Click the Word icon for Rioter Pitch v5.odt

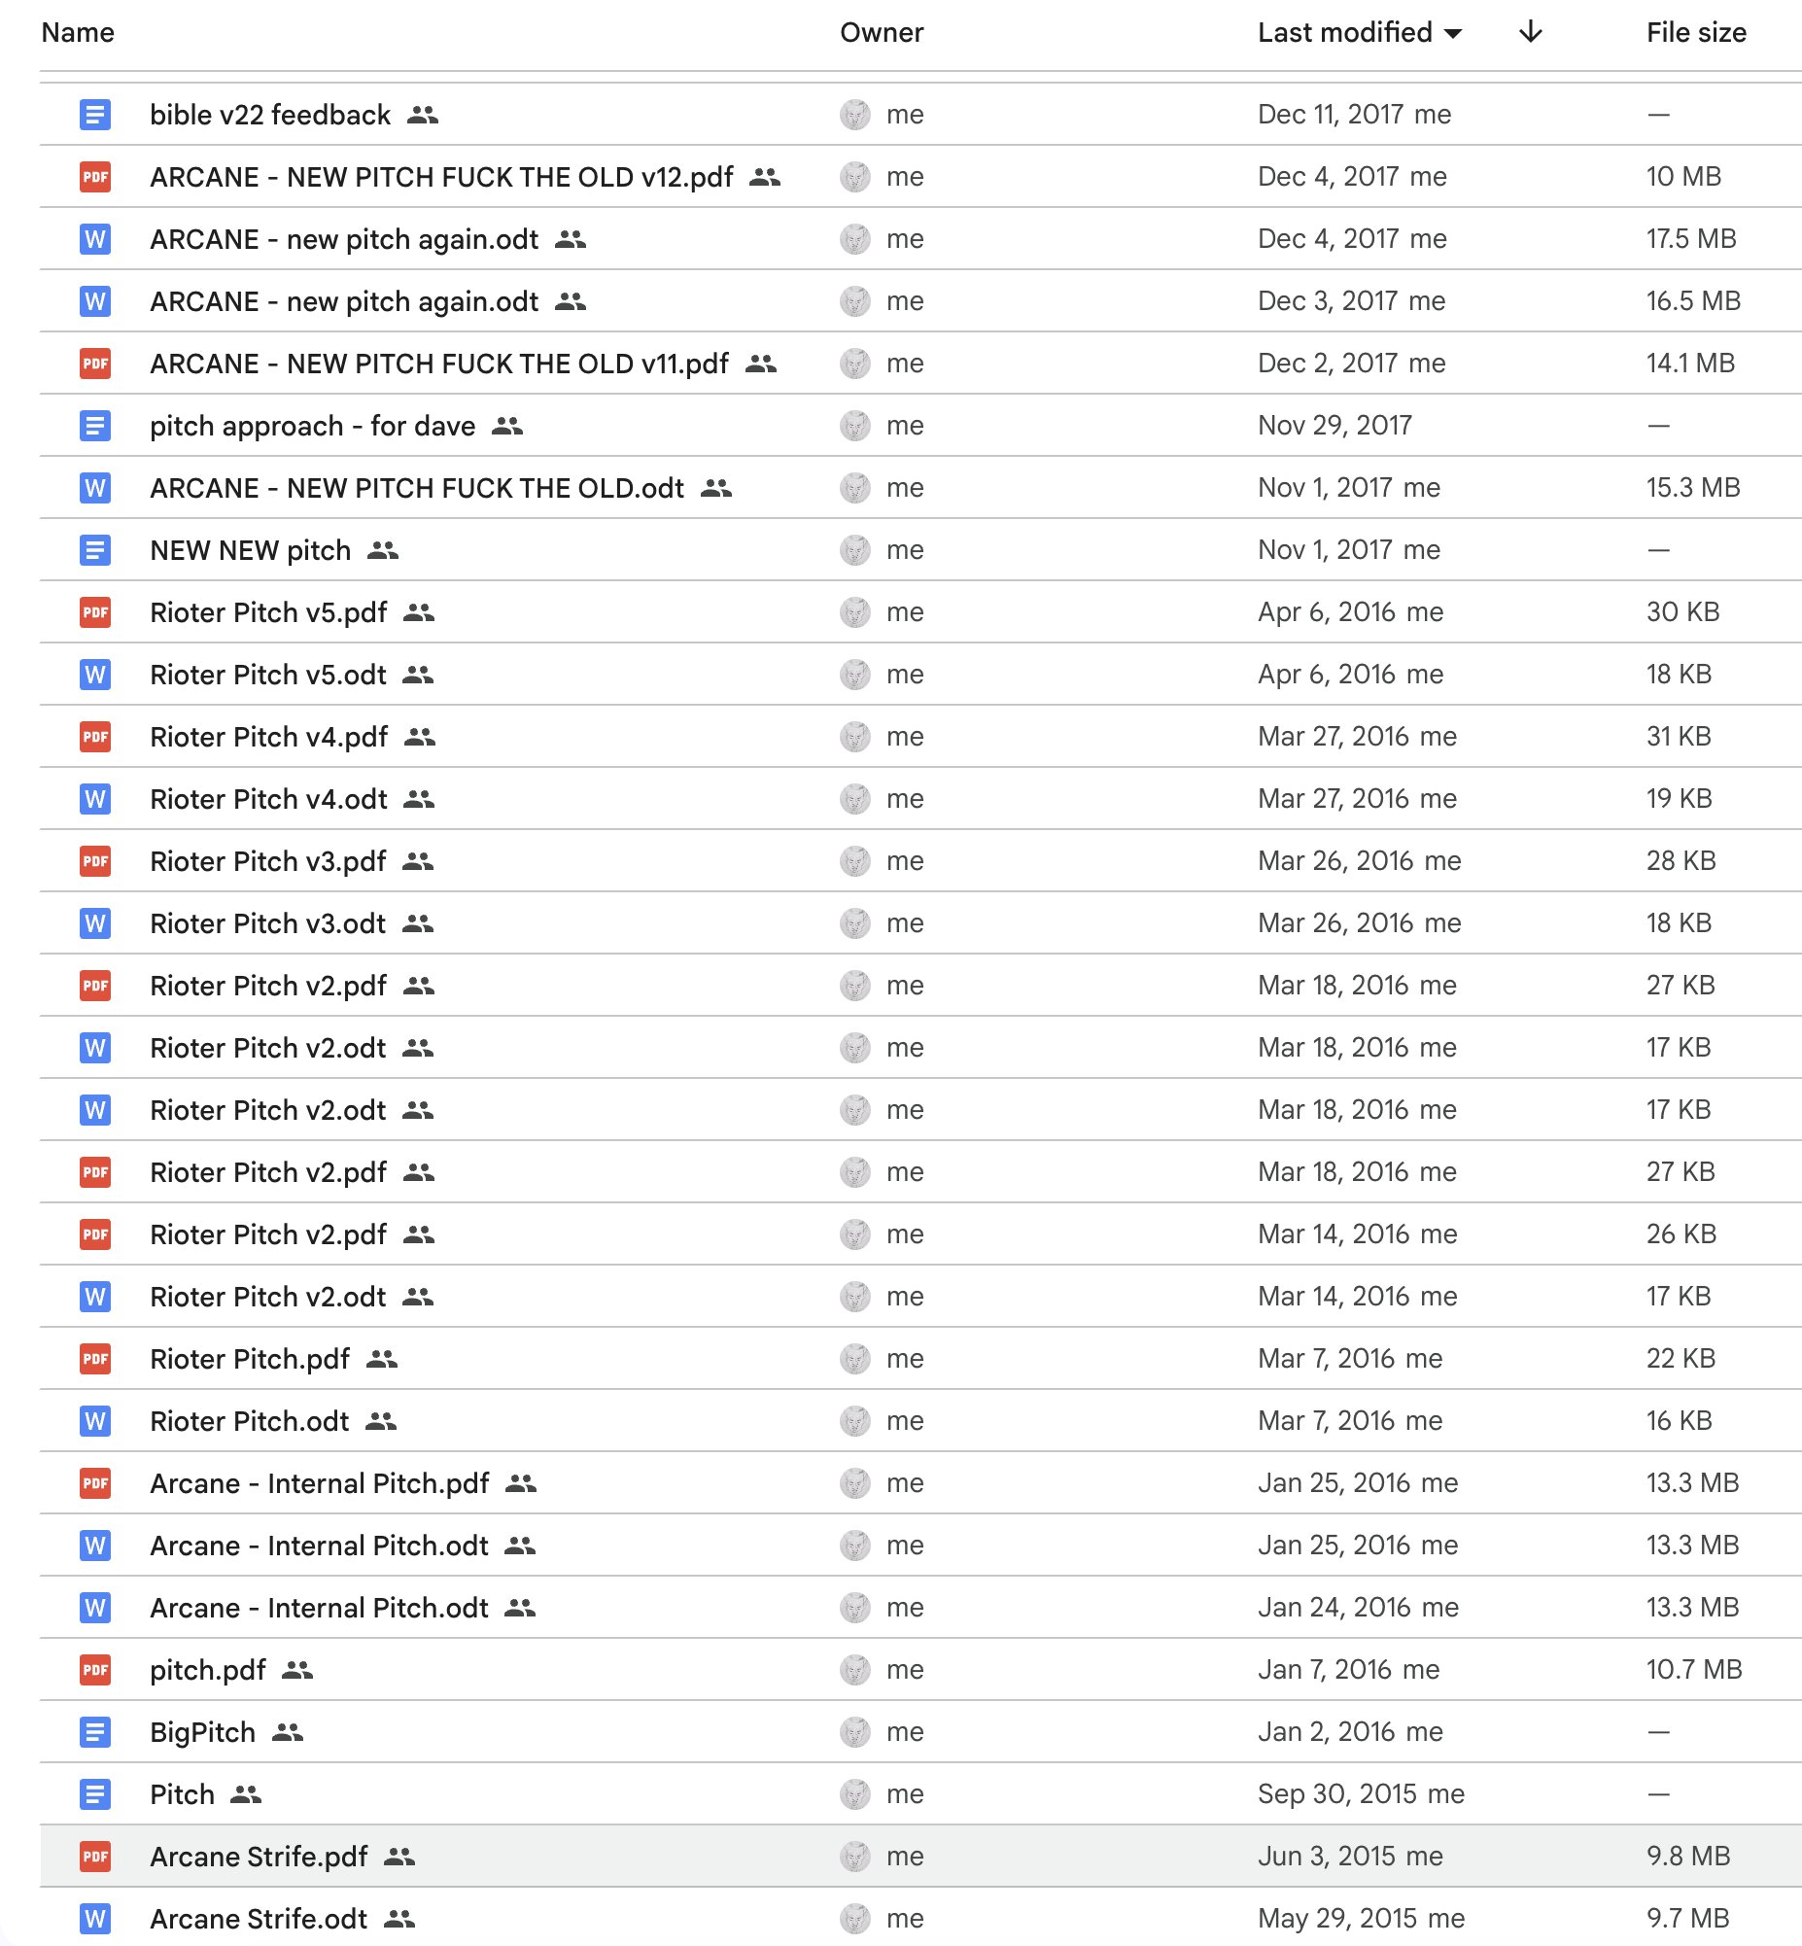pos(94,675)
